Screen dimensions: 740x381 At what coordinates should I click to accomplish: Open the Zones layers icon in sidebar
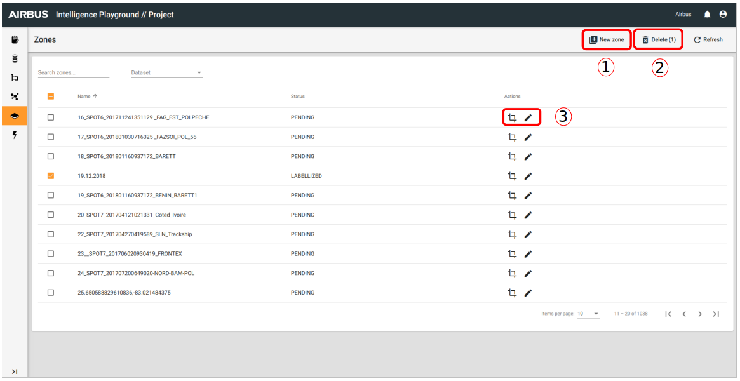(x=15, y=116)
